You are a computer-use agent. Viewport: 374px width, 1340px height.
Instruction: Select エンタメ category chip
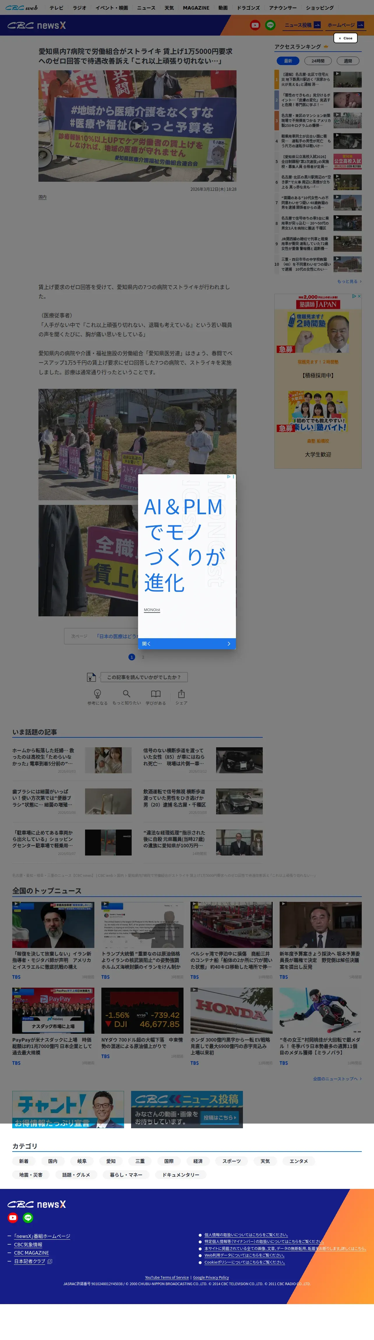pos(299,1161)
